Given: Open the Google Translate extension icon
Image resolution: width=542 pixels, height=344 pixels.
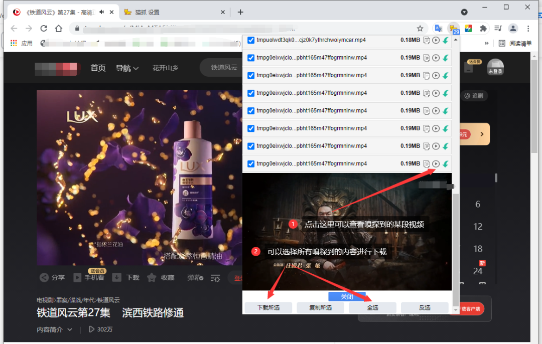Looking at the screenshot, I should [438, 29].
